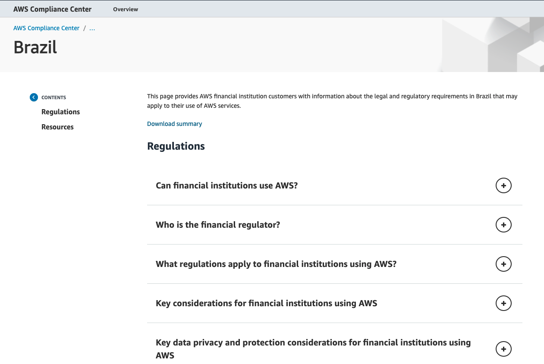The width and height of the screenshot is (544, 364).
Task: Open the breadcrumb ellipsis link
Action: 92,28
